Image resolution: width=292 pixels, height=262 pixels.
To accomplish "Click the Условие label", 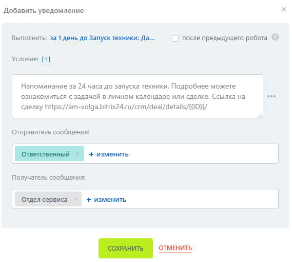I will pos(25,59).
